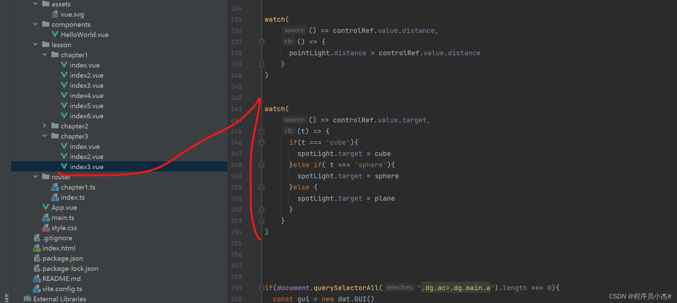
Task: Fold the else block at line 250
Action: pyautogui.click(x=262, y=187)
